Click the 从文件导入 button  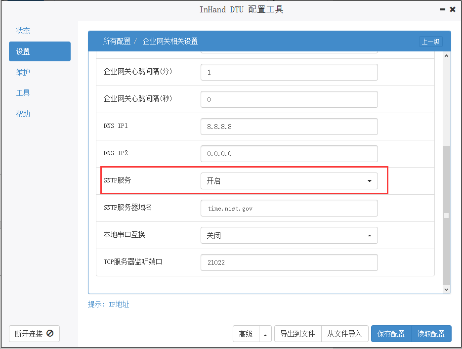[x=345, y=334]
